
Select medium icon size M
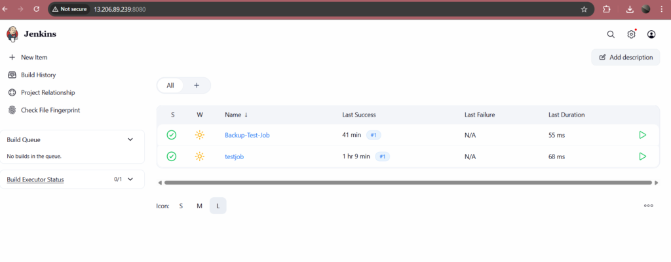(x=199, y=206)
